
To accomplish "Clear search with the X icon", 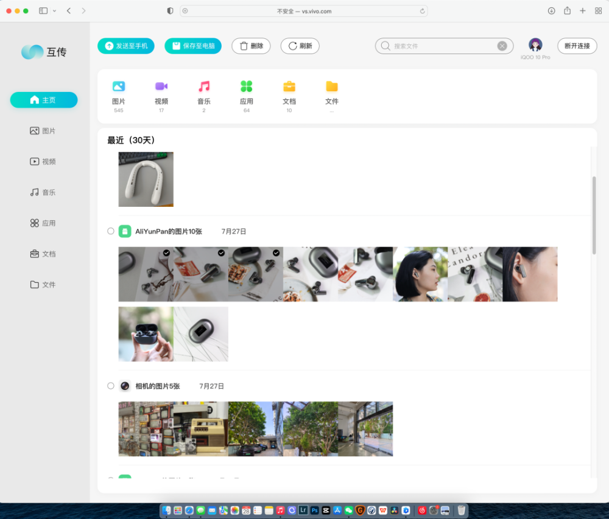I will pos(502,46).
